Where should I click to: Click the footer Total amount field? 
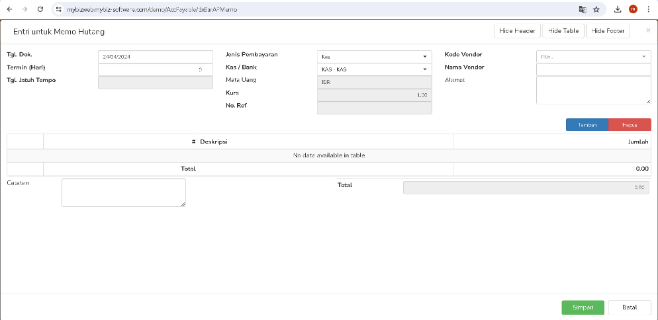pos(526,188)
